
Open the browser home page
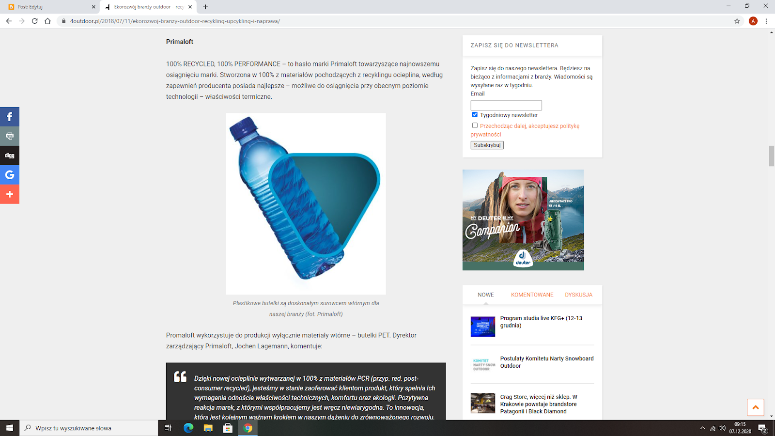tap(47, 21)
